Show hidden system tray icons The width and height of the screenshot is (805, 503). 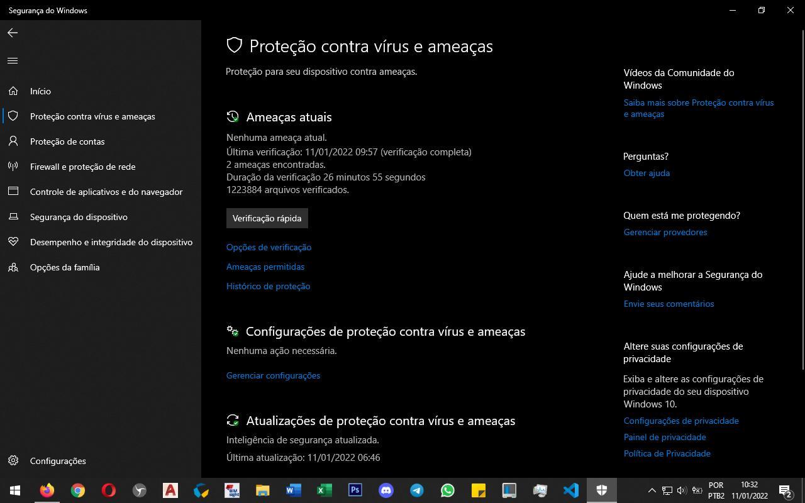[x=652, y=490]
